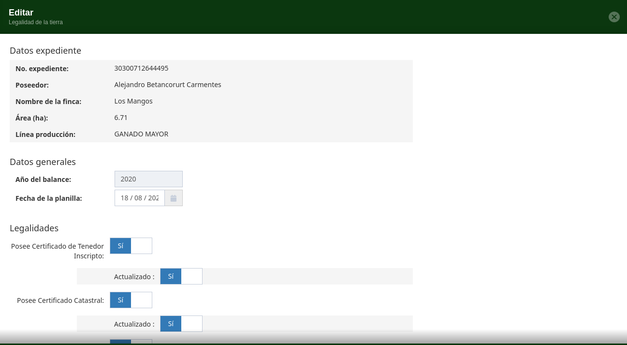
Task: Click the Legalidades section heading
Action: [34, 228]
